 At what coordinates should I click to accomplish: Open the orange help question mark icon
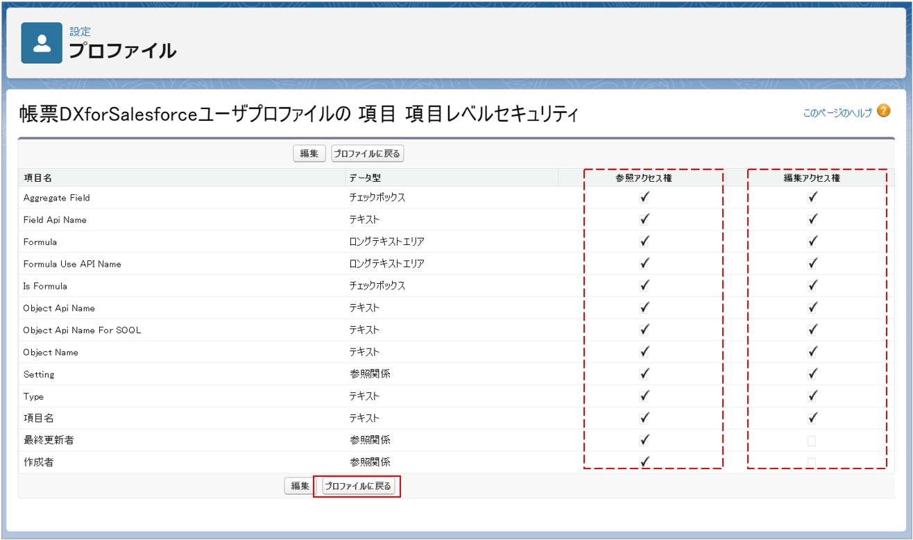tap(883, 111)
